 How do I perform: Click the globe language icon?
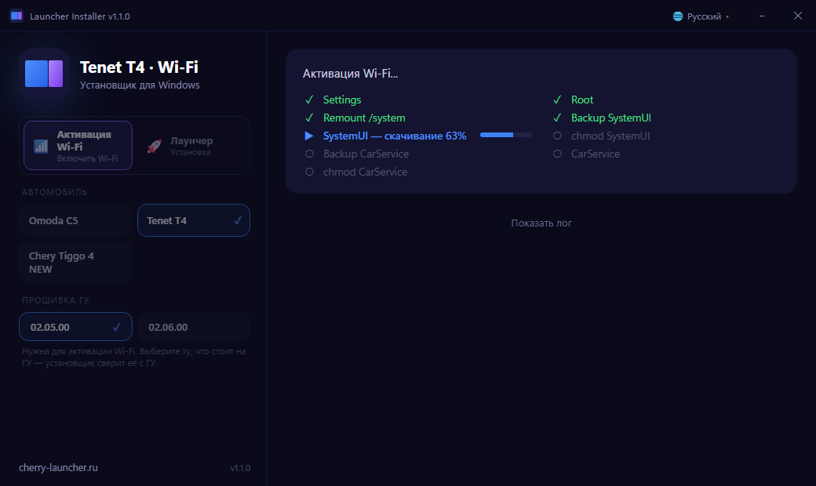point(678,16)
